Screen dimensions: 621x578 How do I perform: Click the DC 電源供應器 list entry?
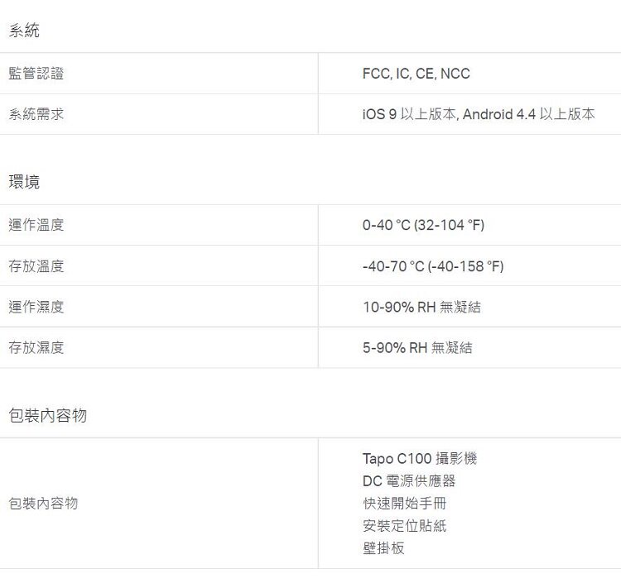point(409,481)
